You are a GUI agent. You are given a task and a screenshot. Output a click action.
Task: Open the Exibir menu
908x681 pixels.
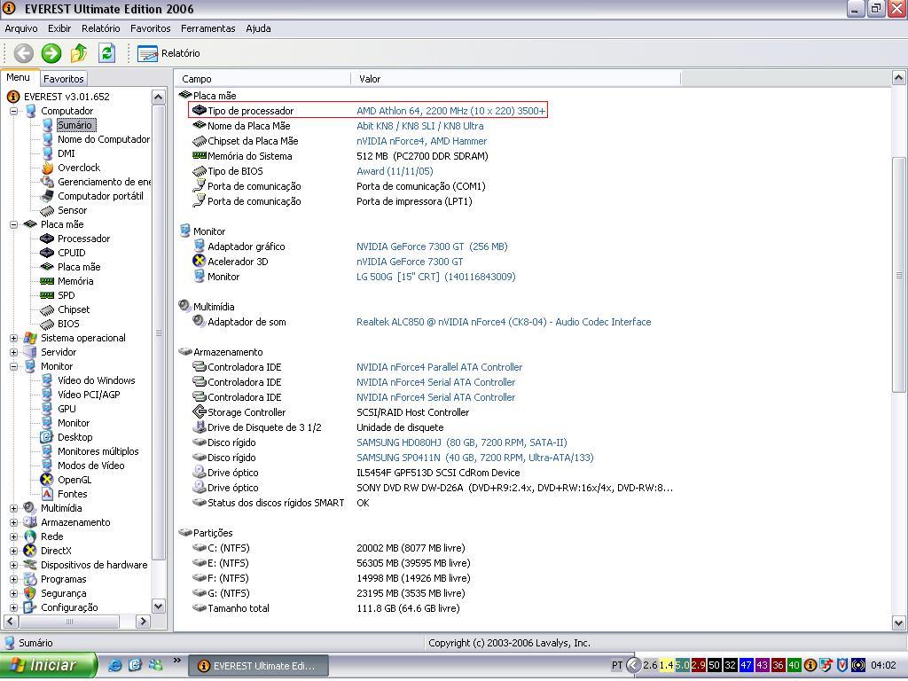tap(59, 28)
